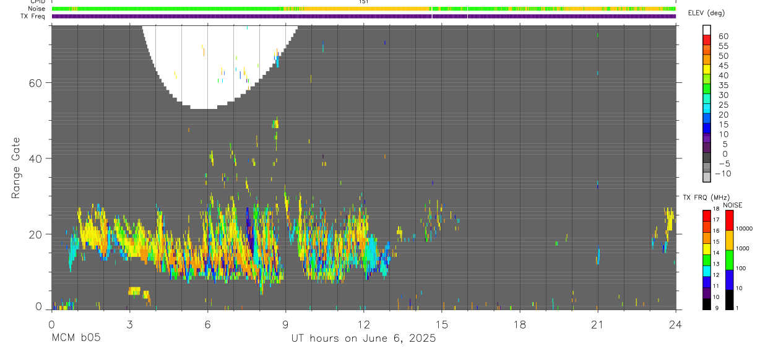The image size is (760, 351).
Task: Click the blue 10 noise level swatch
Action: tap(729, 280)
